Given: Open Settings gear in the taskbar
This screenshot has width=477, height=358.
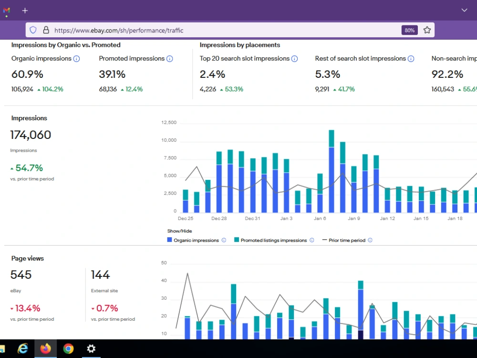Looking at the screenshot, I should (x=91, y=348).
